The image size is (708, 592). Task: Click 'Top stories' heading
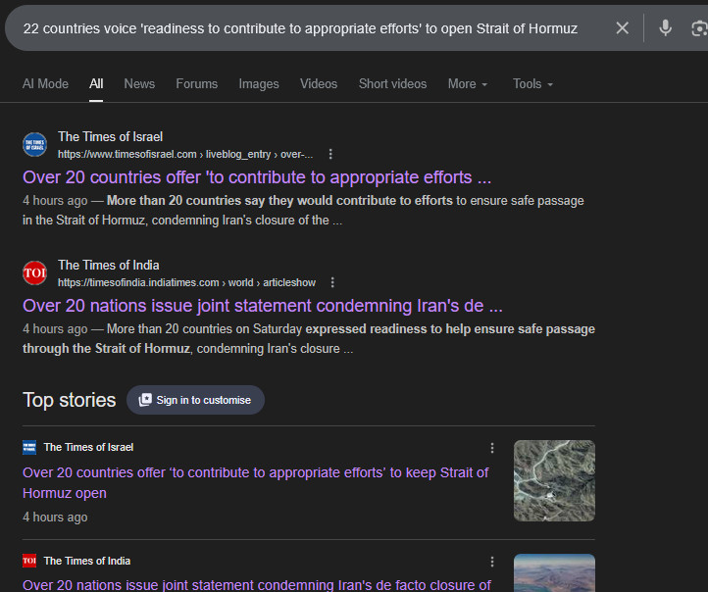[69, 400]
